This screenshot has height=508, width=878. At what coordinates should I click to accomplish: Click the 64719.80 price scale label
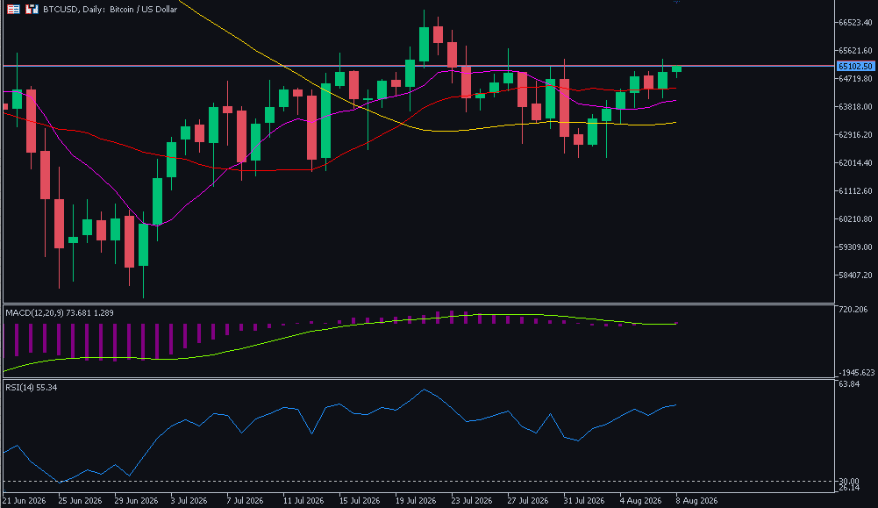pyautogui.click(x=855, y=78)
